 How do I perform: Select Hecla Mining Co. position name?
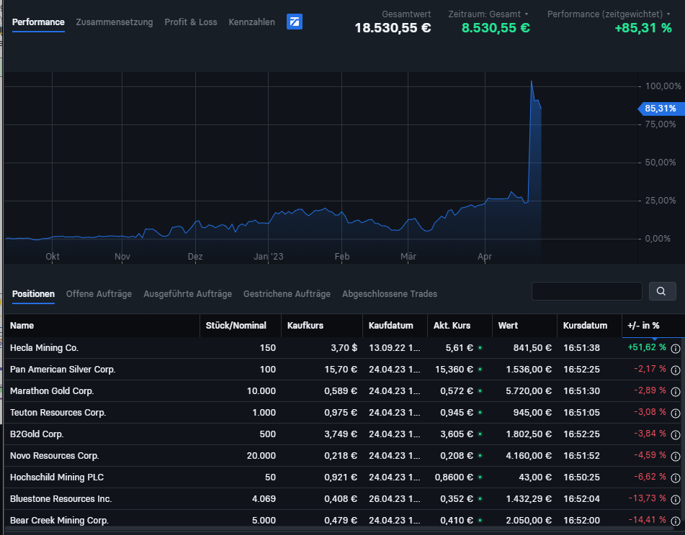click(44, 348)
